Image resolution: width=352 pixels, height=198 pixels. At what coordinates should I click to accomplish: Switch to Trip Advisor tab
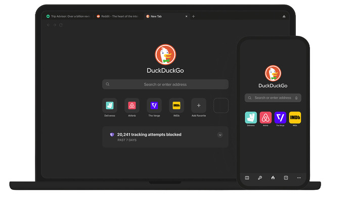click(x=68, y=16)
